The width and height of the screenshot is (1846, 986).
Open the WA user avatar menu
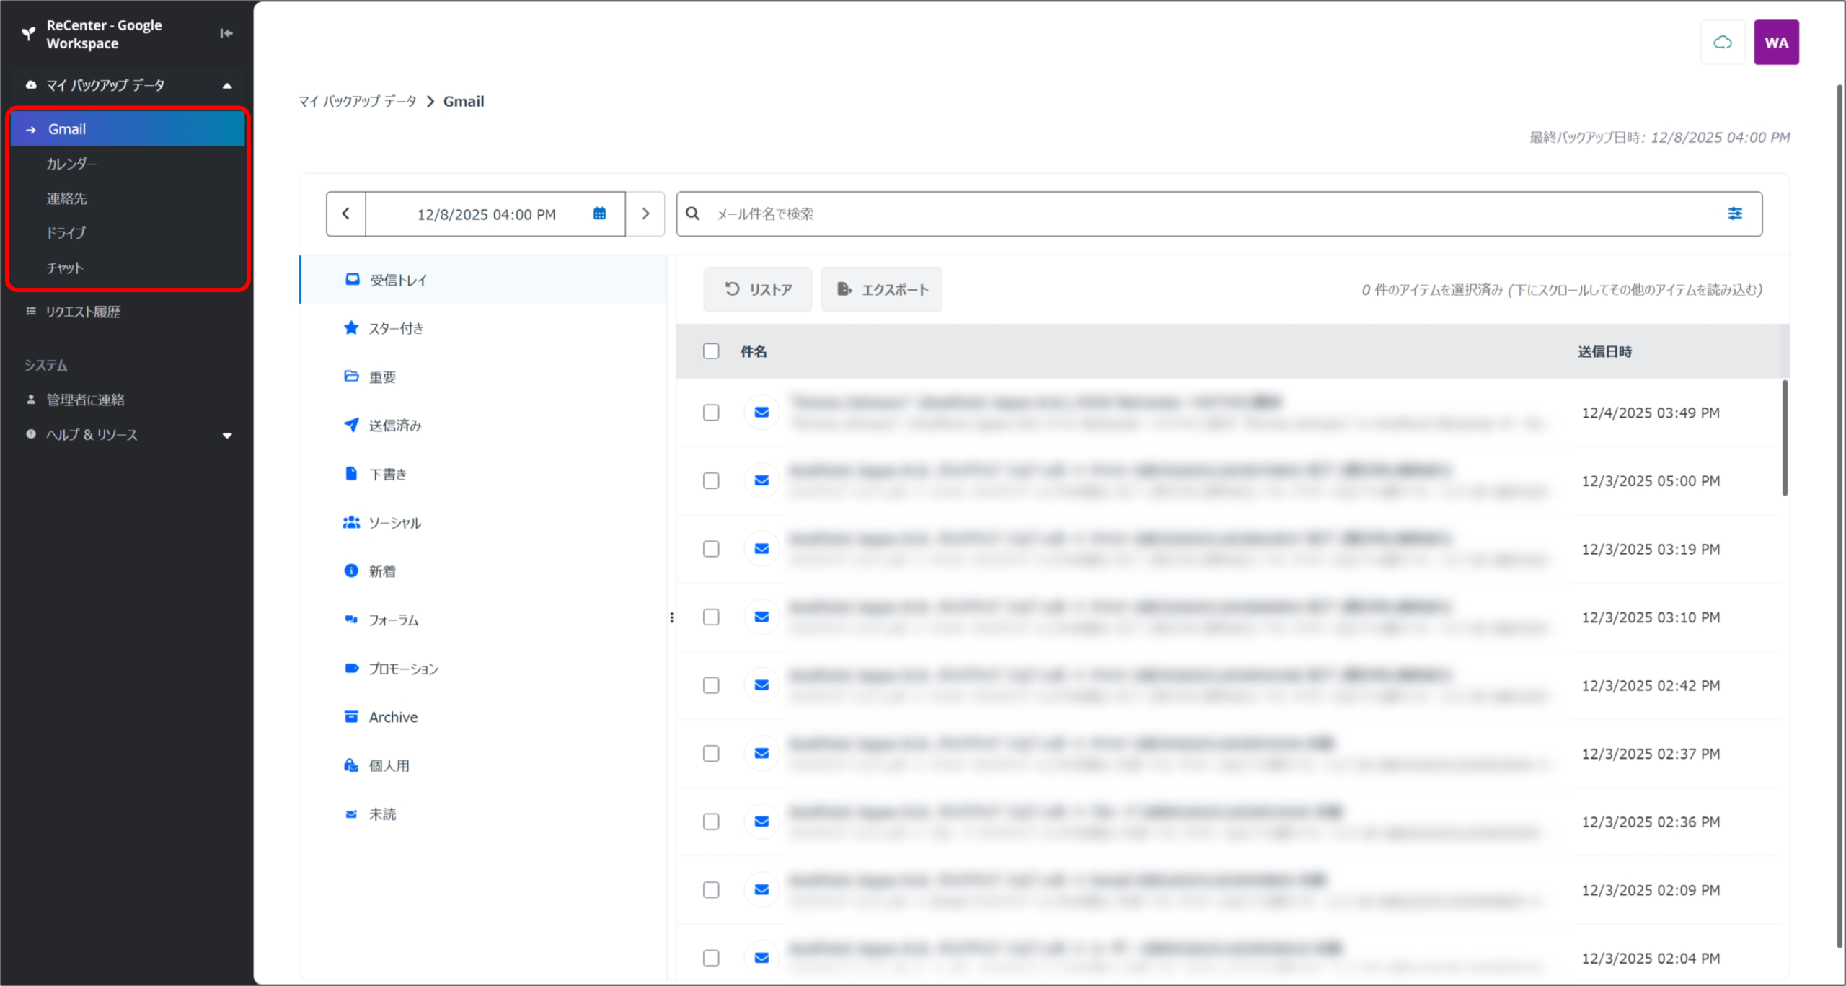pyautogui.click(x=1775, y=43)
